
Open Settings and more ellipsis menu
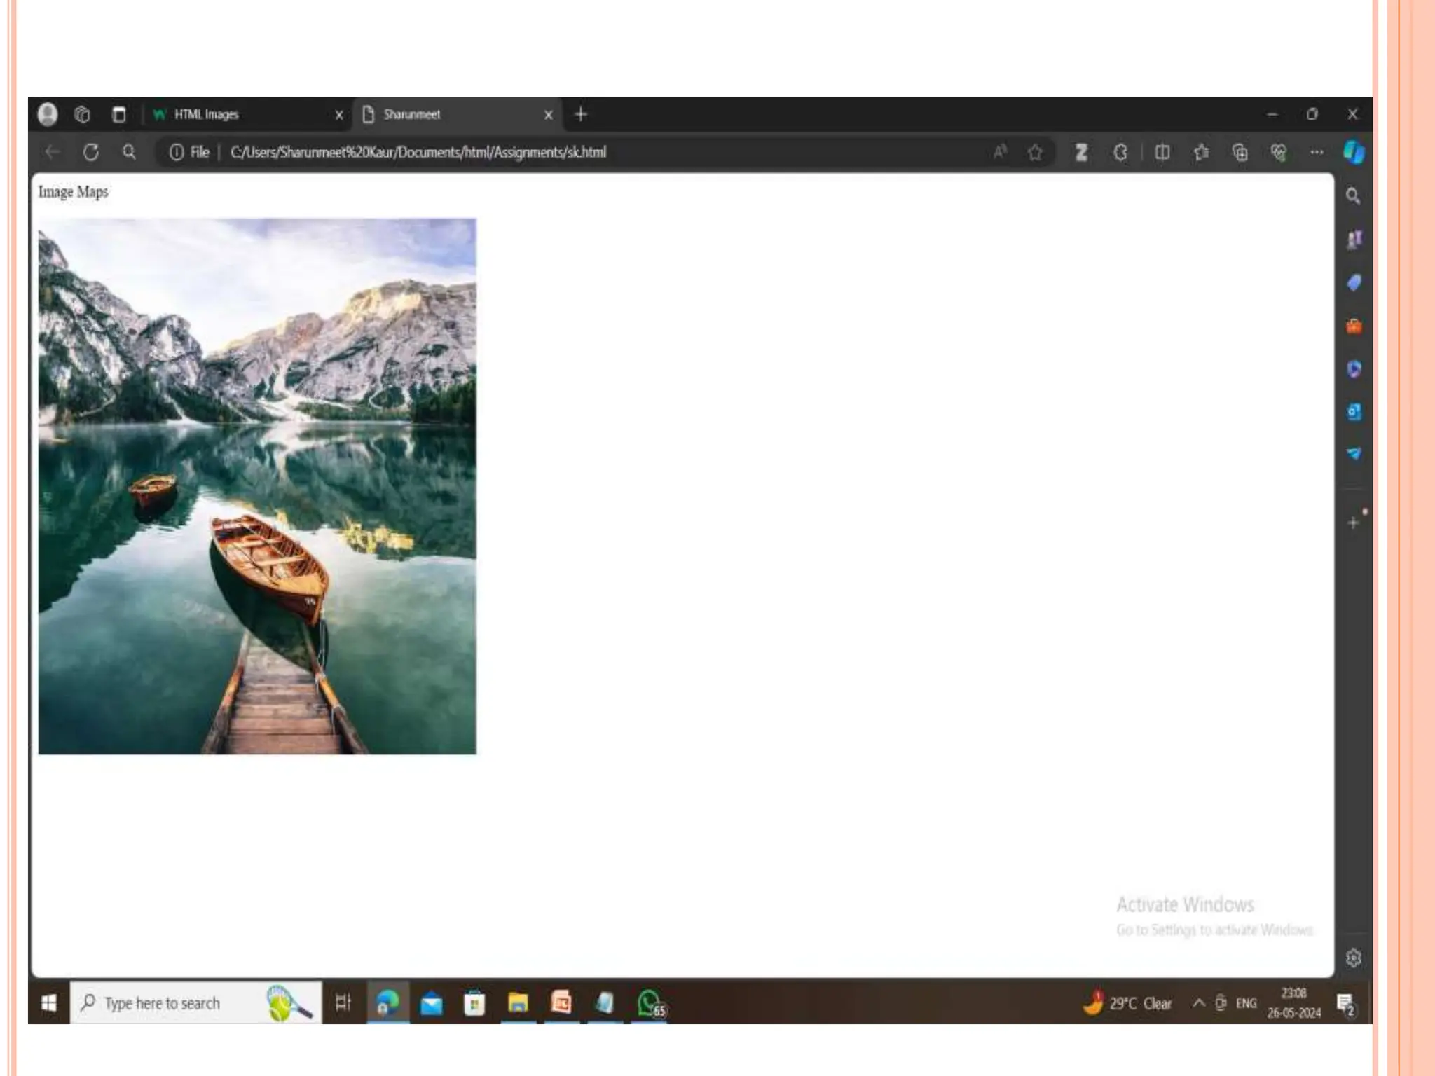[x=1317, y=152]
